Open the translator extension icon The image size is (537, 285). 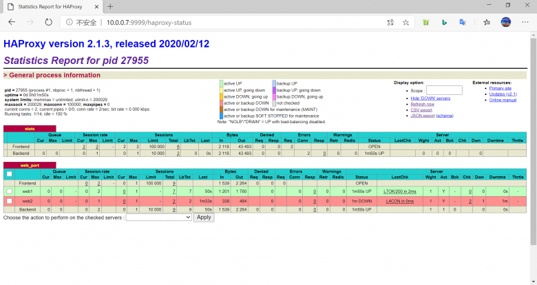click(x=463, y=23)
